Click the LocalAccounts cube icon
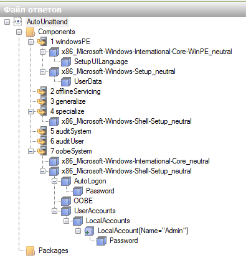The image size is (246, 263). (x=78, y=221)
